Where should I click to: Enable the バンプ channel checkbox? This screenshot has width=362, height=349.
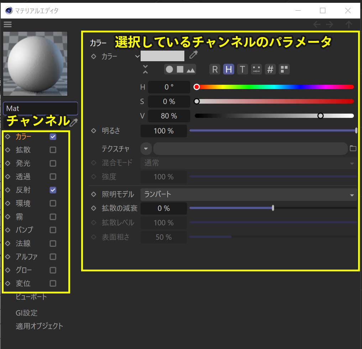point(53,230)
